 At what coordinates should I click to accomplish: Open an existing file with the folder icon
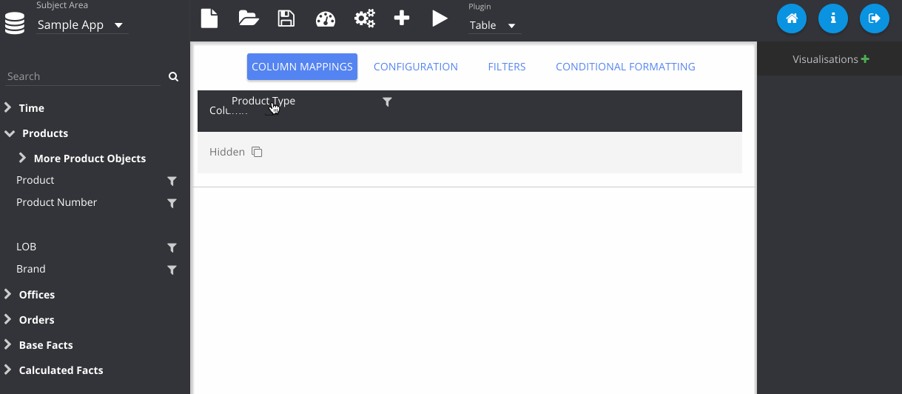coord(249,19)
